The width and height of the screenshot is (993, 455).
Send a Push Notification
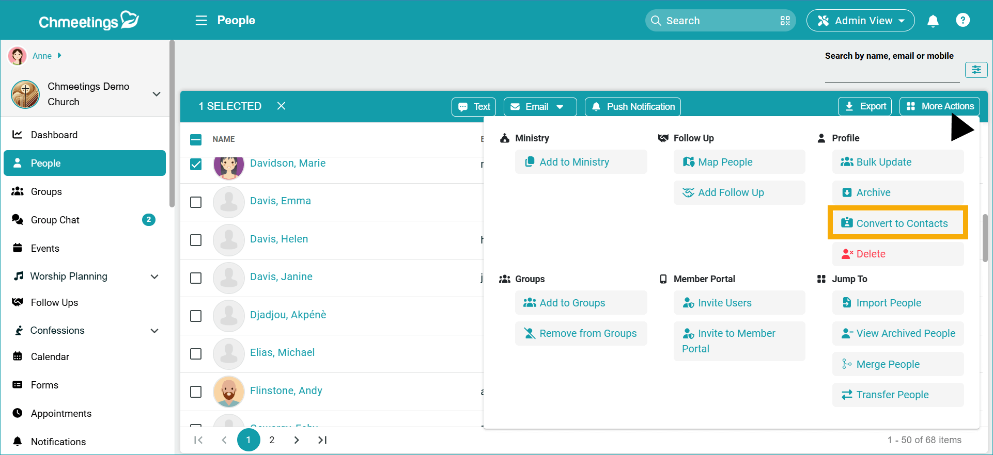[x=632, y=107]
